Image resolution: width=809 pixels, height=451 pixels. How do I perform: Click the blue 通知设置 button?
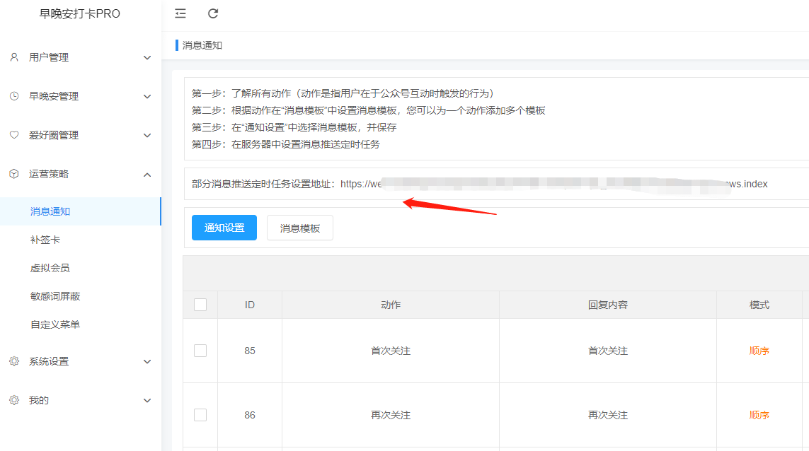(x=224, y=228)
